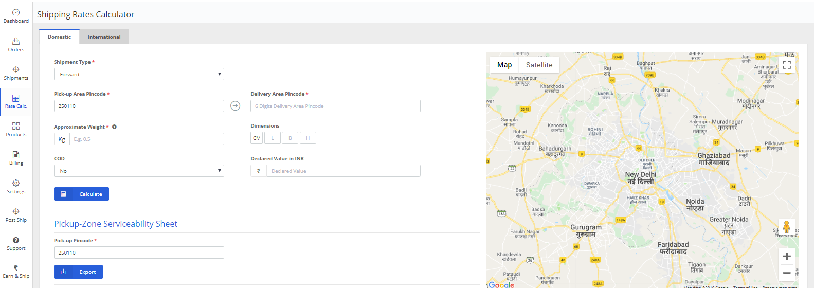Select the Satellite view type

pyautogui.click(x=539, y=65)
